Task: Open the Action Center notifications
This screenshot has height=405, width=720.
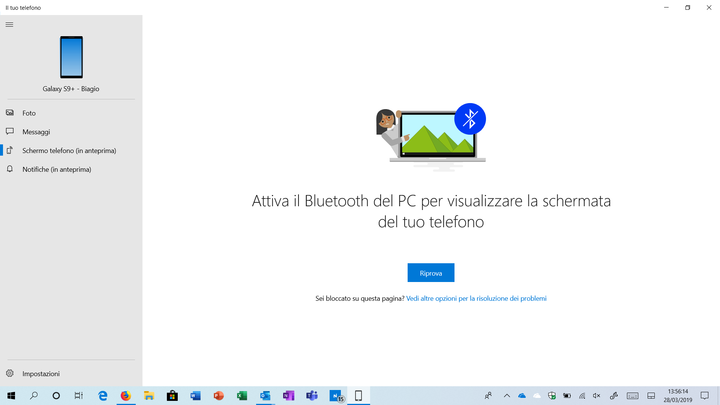Action: pyautogui.click(x=705, y=396)
